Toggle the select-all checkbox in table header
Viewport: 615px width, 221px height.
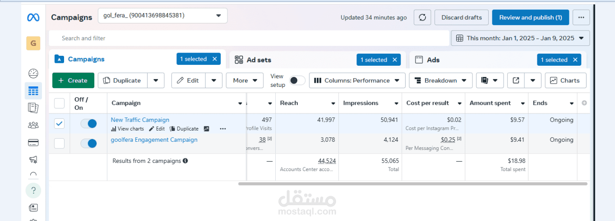(59, 103)
